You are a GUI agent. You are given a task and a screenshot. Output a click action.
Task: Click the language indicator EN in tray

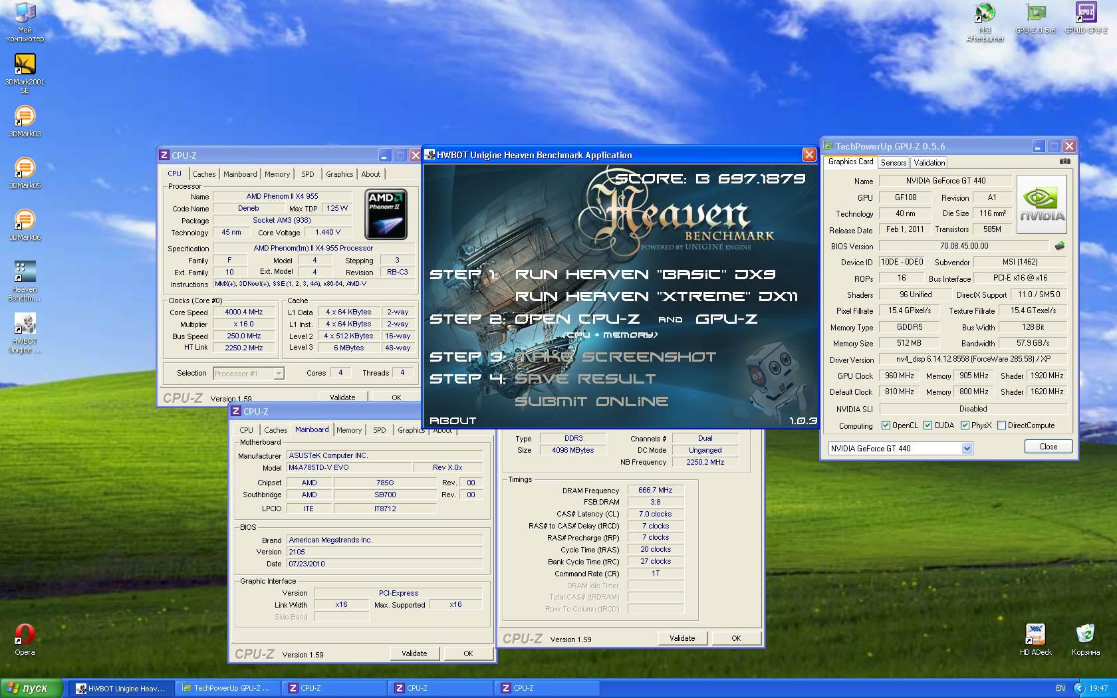pos(1060,688)
